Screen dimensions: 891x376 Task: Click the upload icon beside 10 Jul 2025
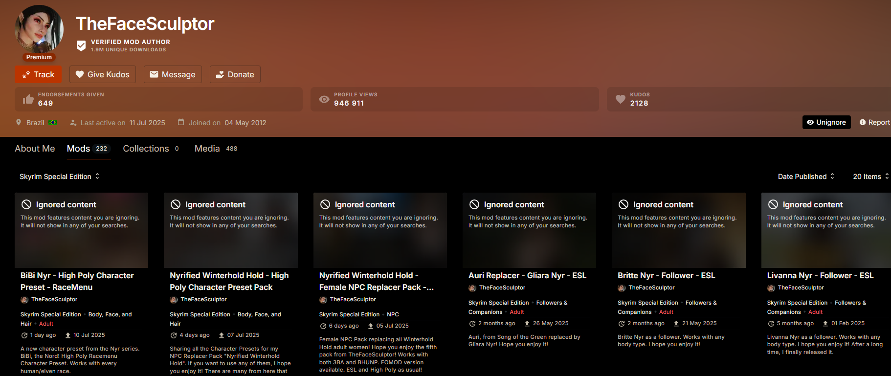coord(68,335)
